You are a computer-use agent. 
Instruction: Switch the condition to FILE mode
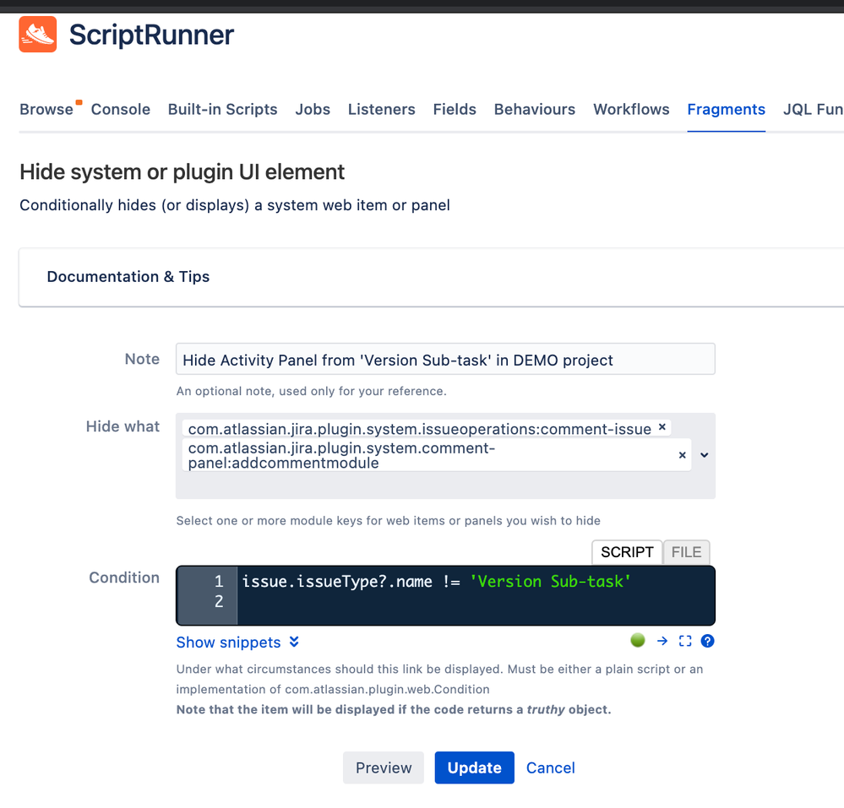686,552
